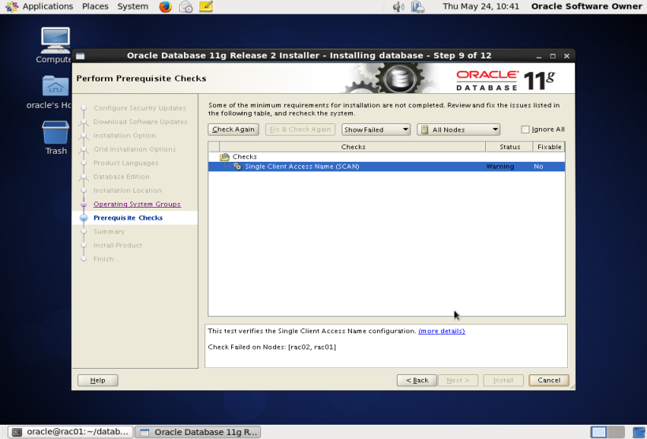This screenshot has width=647, height=439.
Task: Click the volume speaker icon
Action: 398,6
